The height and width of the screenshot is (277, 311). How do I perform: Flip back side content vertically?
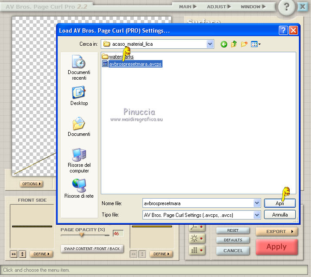(142, 254)
